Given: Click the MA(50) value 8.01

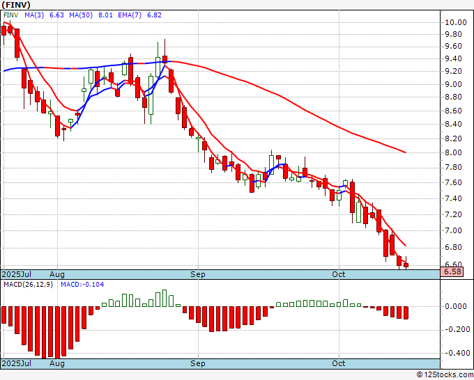Looking at the screenshot, I should (105, 15).
